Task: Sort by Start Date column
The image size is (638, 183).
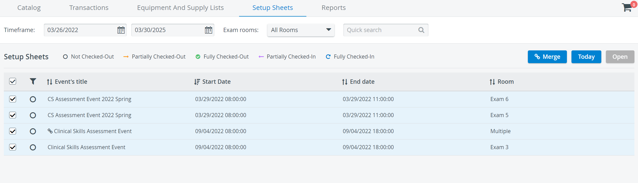Action: tap(212, 82)
